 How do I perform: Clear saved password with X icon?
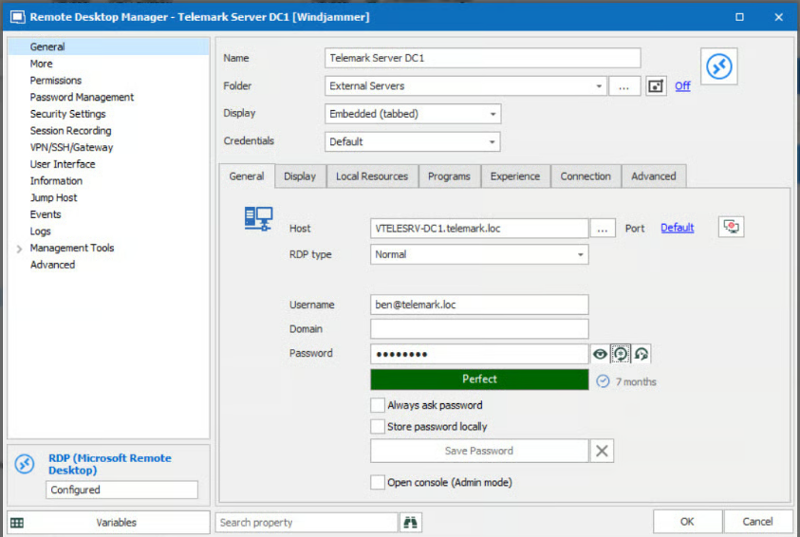click(602, 451)
